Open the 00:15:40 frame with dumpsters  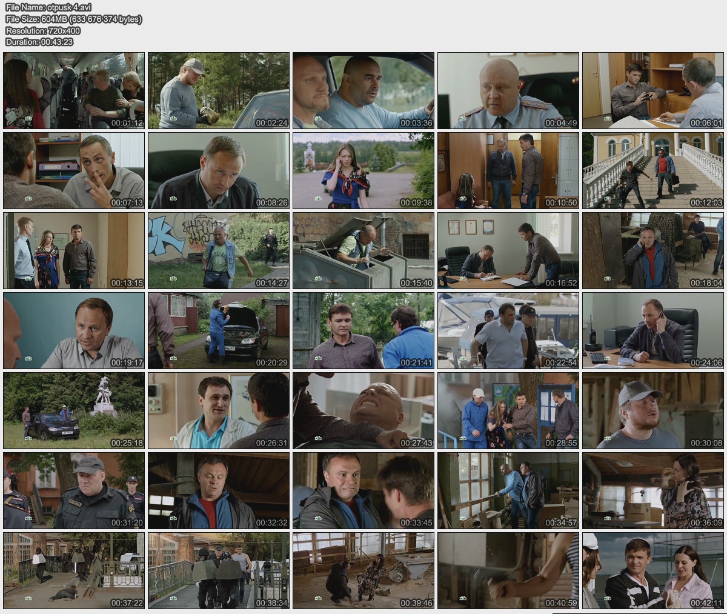(x=363, y=250)
